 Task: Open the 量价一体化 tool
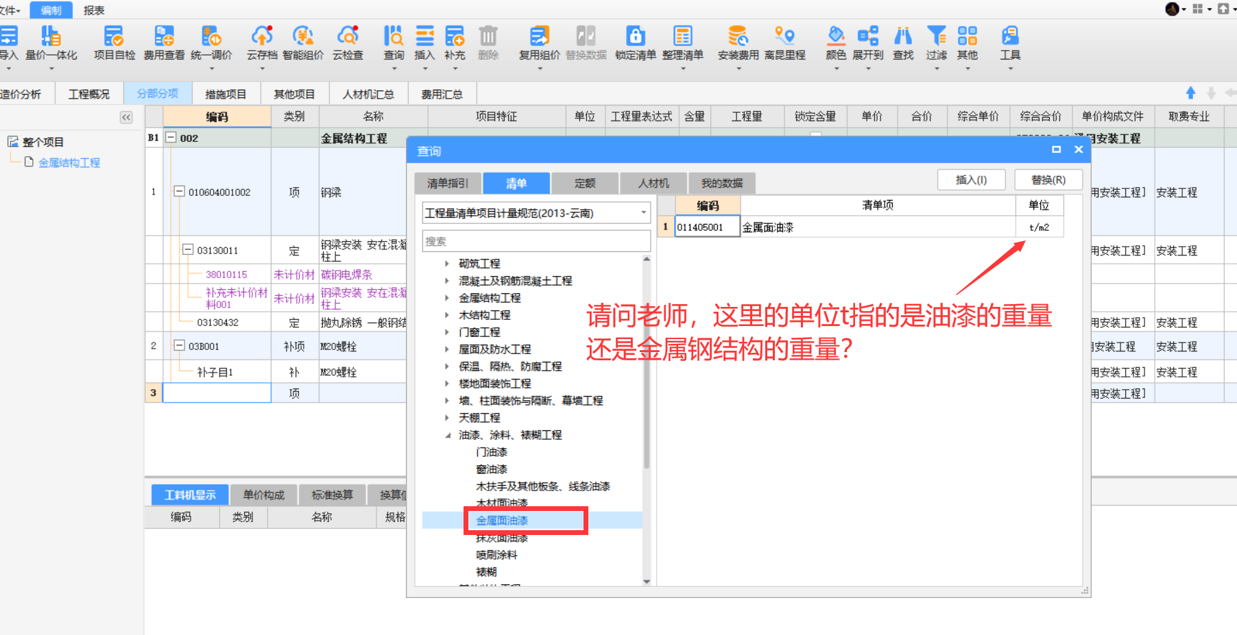(51, 42)
